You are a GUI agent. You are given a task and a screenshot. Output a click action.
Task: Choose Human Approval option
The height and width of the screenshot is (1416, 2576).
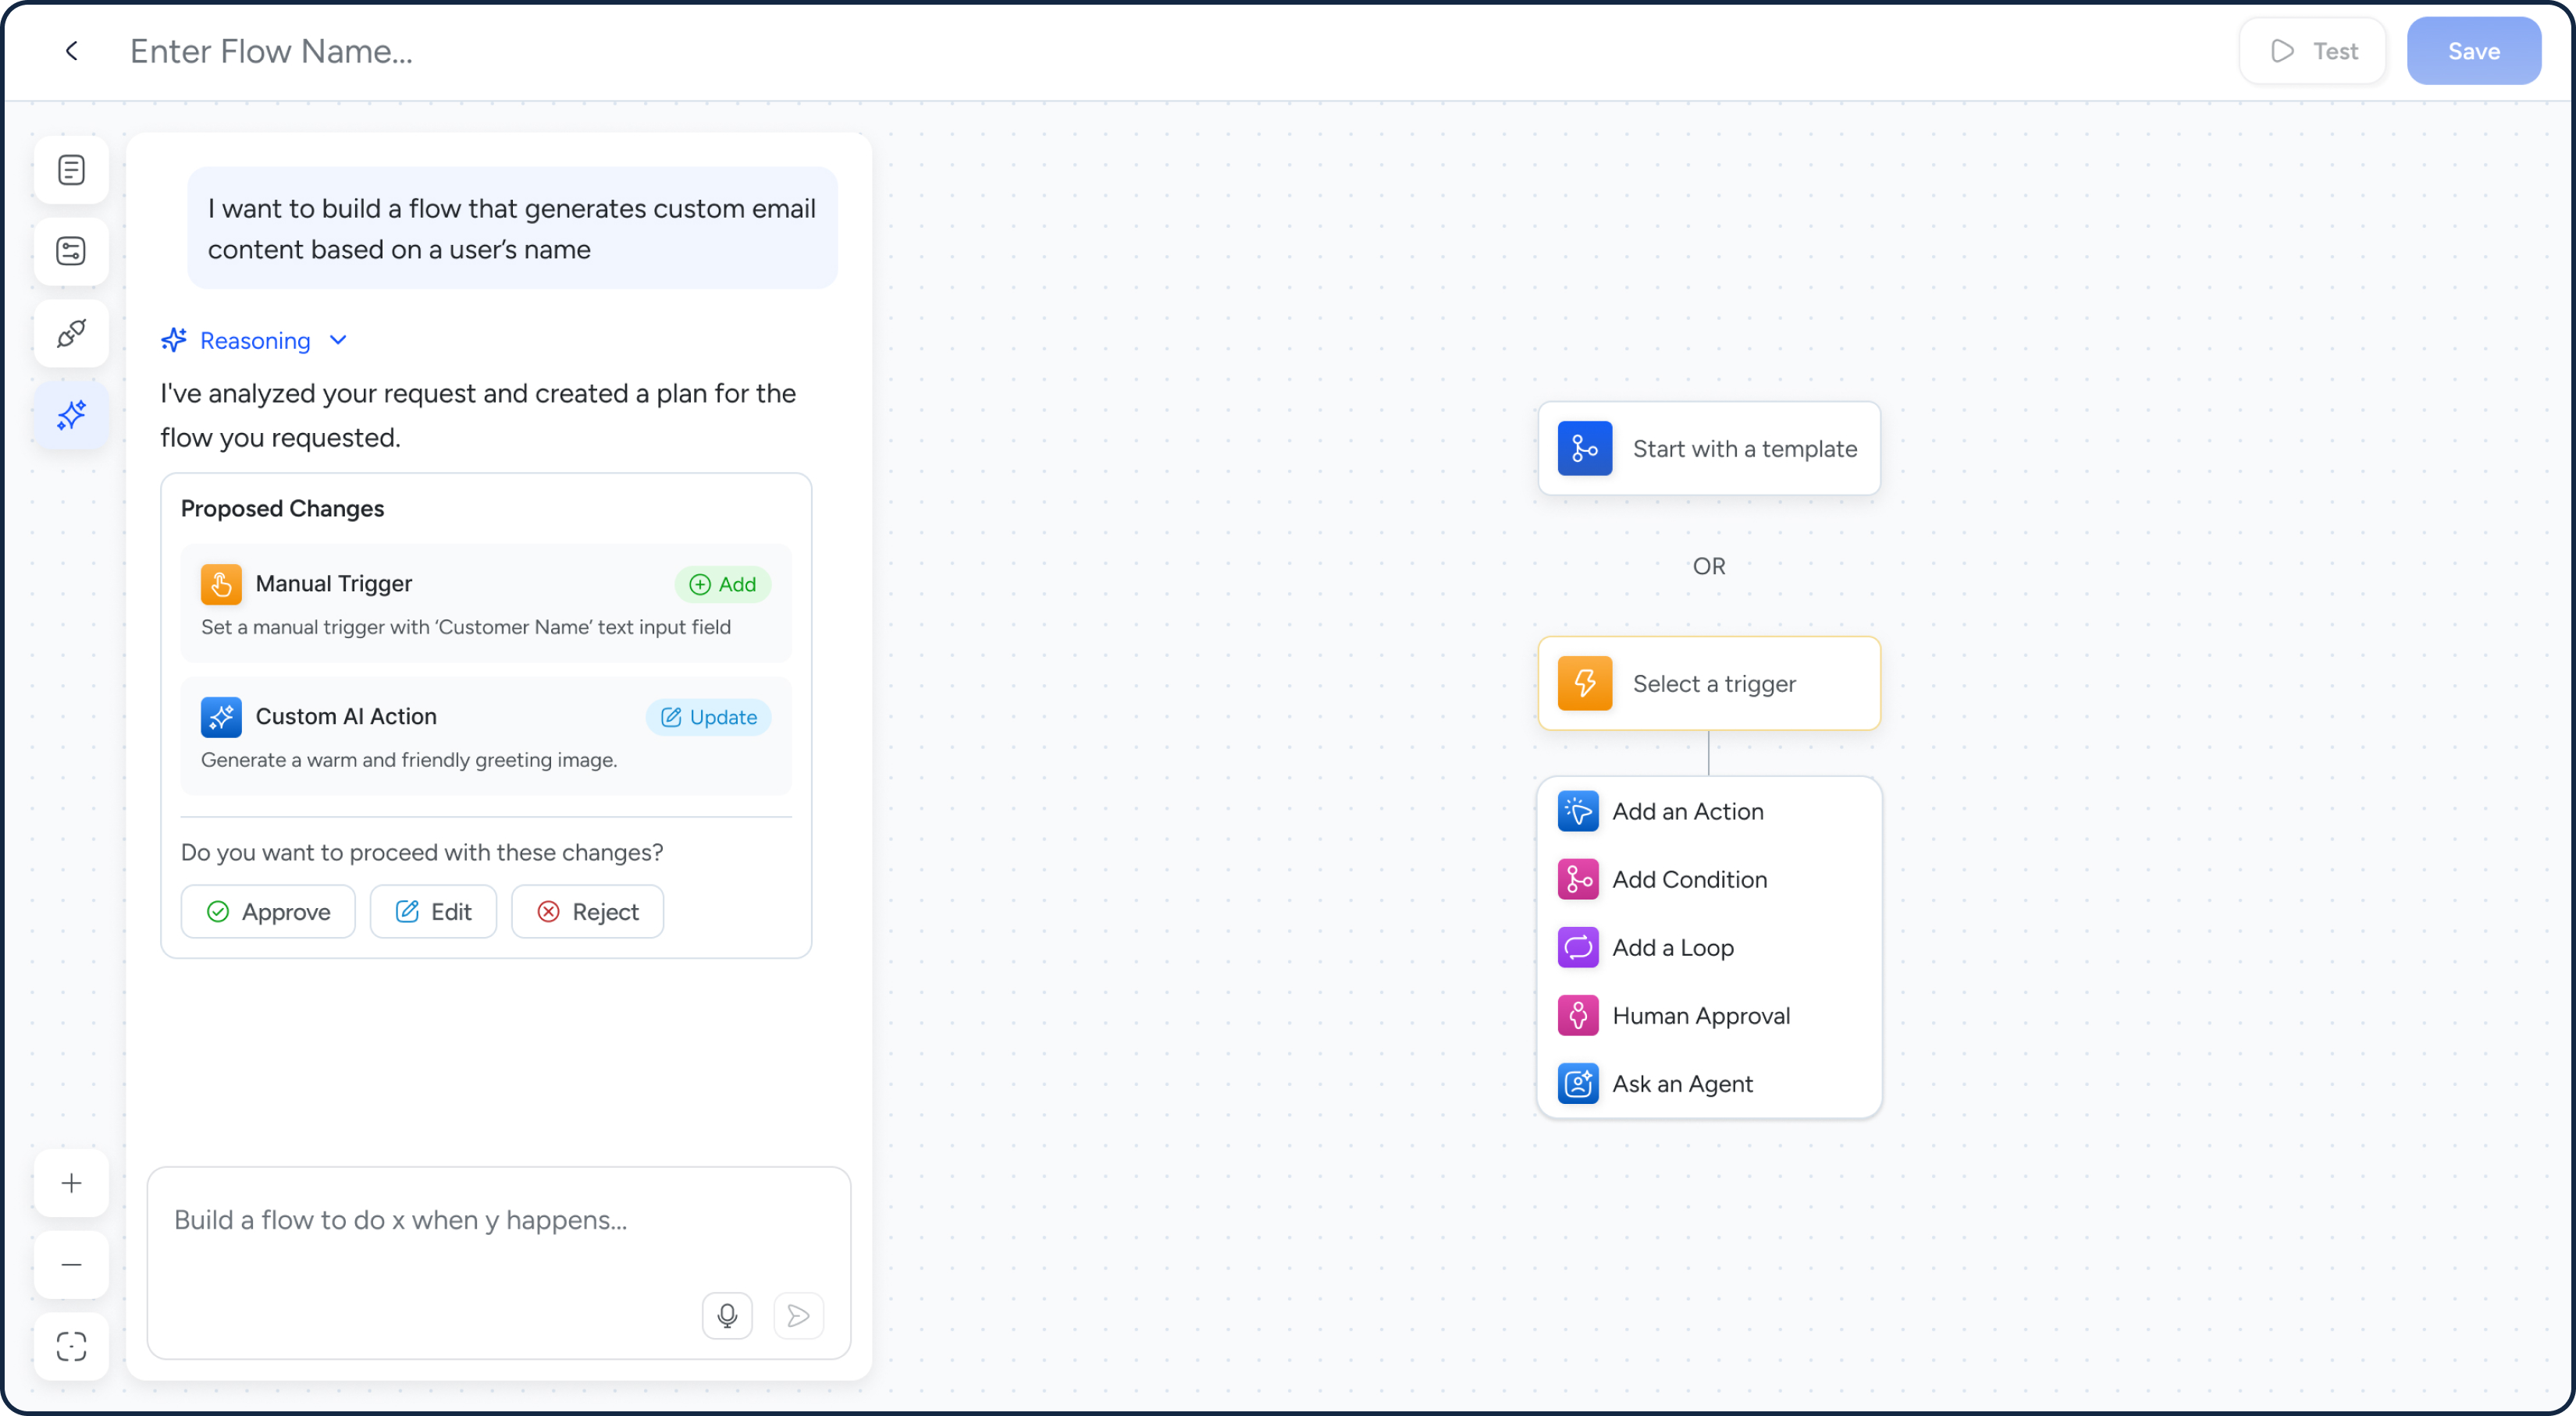coord(1709,1015)
